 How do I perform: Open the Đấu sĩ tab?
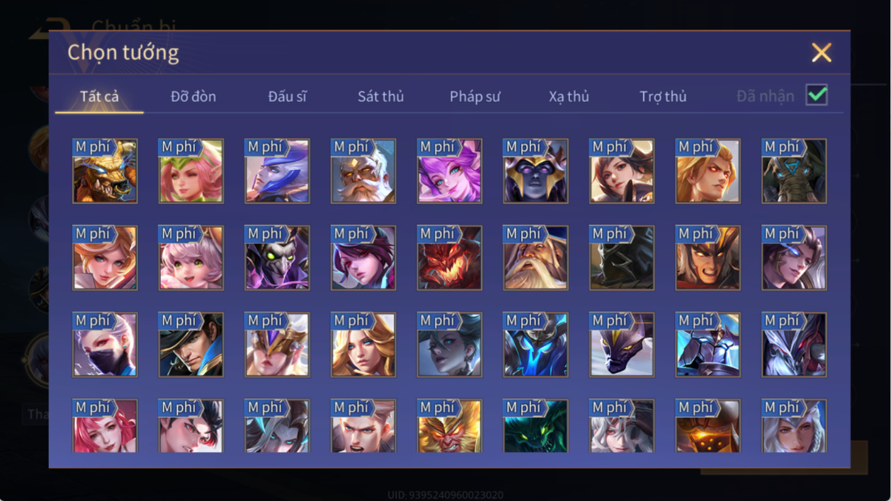(287, 96)
